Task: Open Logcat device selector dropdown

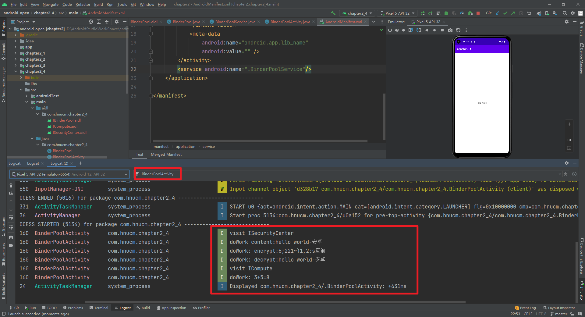Action: pos(69,174)
